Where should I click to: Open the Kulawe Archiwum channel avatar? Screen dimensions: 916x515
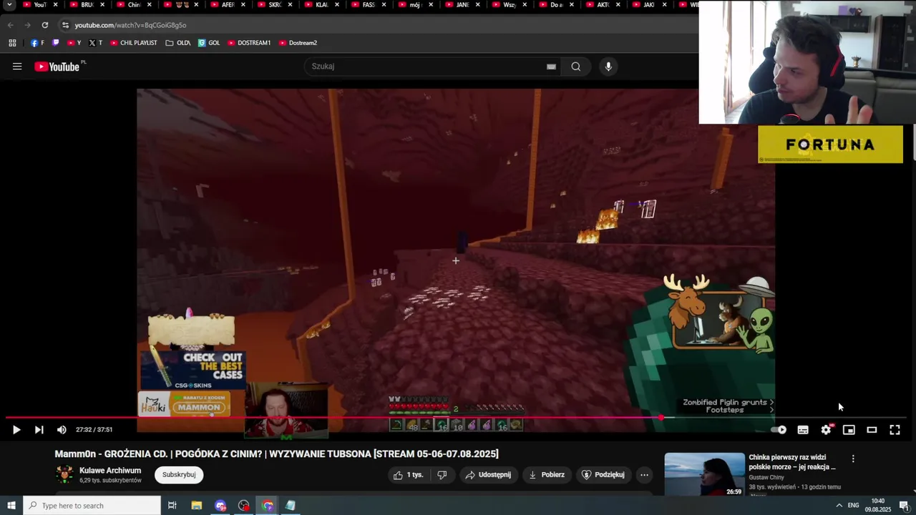64,474
